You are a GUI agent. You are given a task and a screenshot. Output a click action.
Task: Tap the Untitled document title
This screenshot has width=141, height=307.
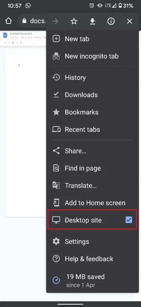[x=21, y=34]
